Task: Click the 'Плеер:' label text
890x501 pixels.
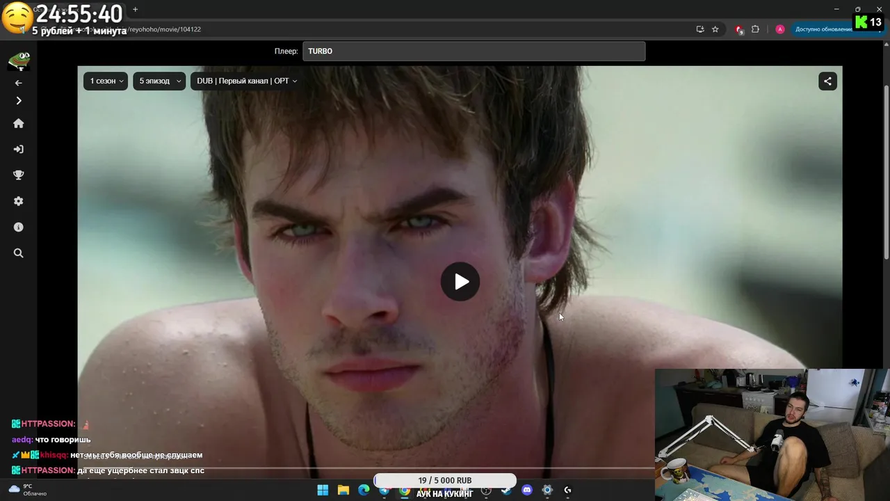Action: (286, 51)
